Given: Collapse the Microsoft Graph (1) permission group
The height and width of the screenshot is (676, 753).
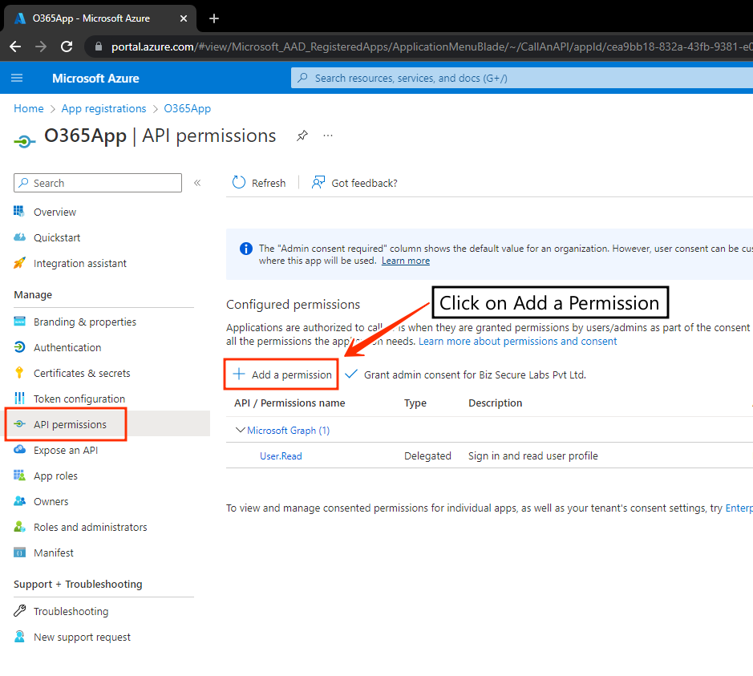Looking at the screenshot, I should [x=241, y=431].
